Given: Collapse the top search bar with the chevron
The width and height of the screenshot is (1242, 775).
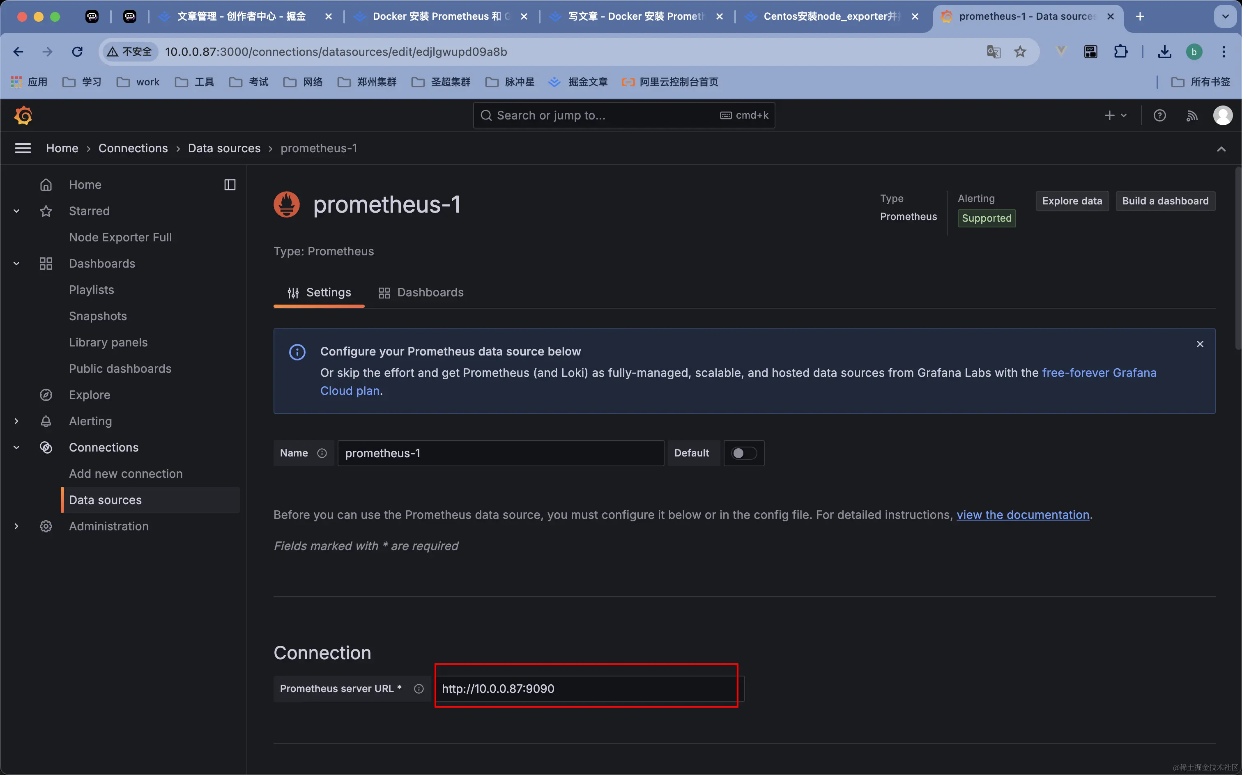Looking at the screenshot, I should 1221,149.
